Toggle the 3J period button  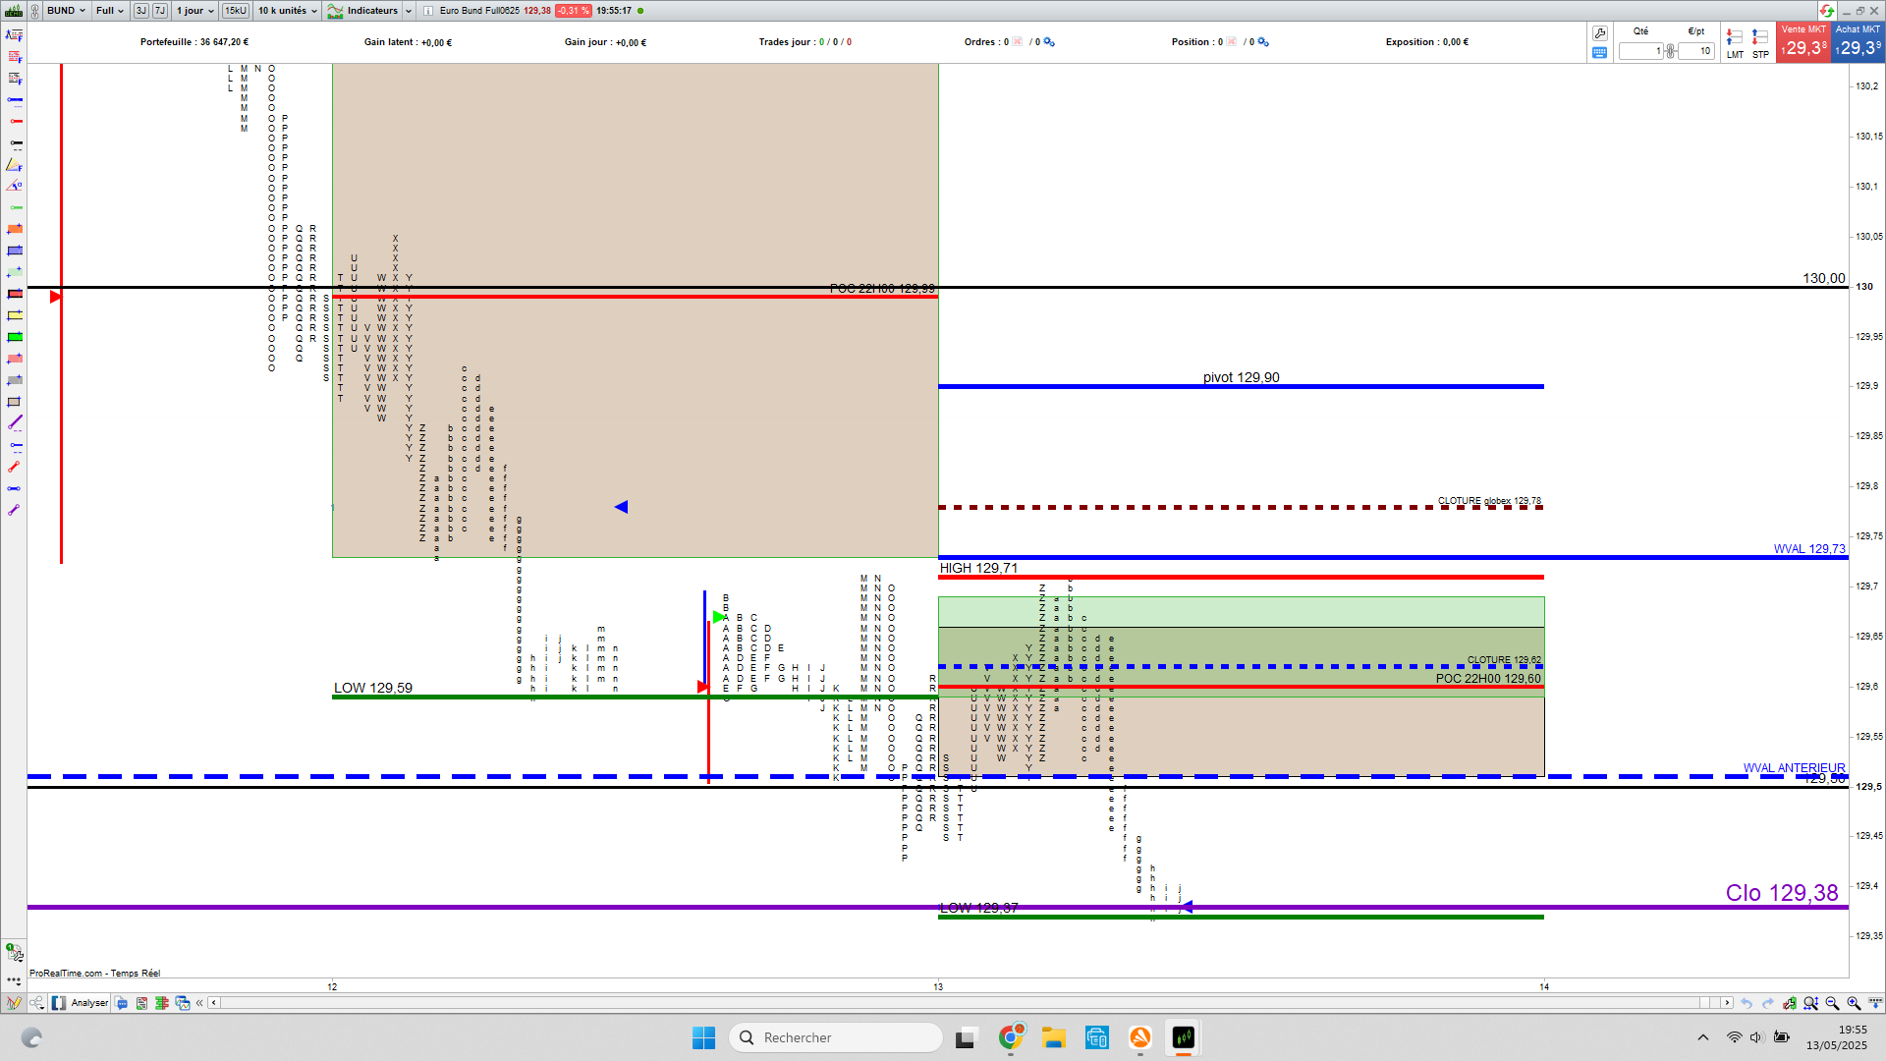click(x=141, y=11)
